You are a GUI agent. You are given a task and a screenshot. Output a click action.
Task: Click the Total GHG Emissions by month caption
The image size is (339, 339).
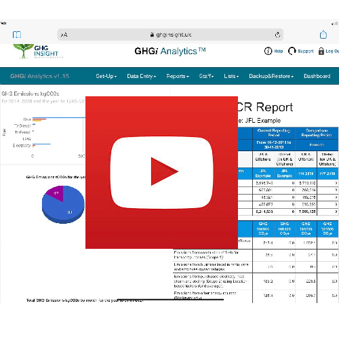[x=85, y=300]
